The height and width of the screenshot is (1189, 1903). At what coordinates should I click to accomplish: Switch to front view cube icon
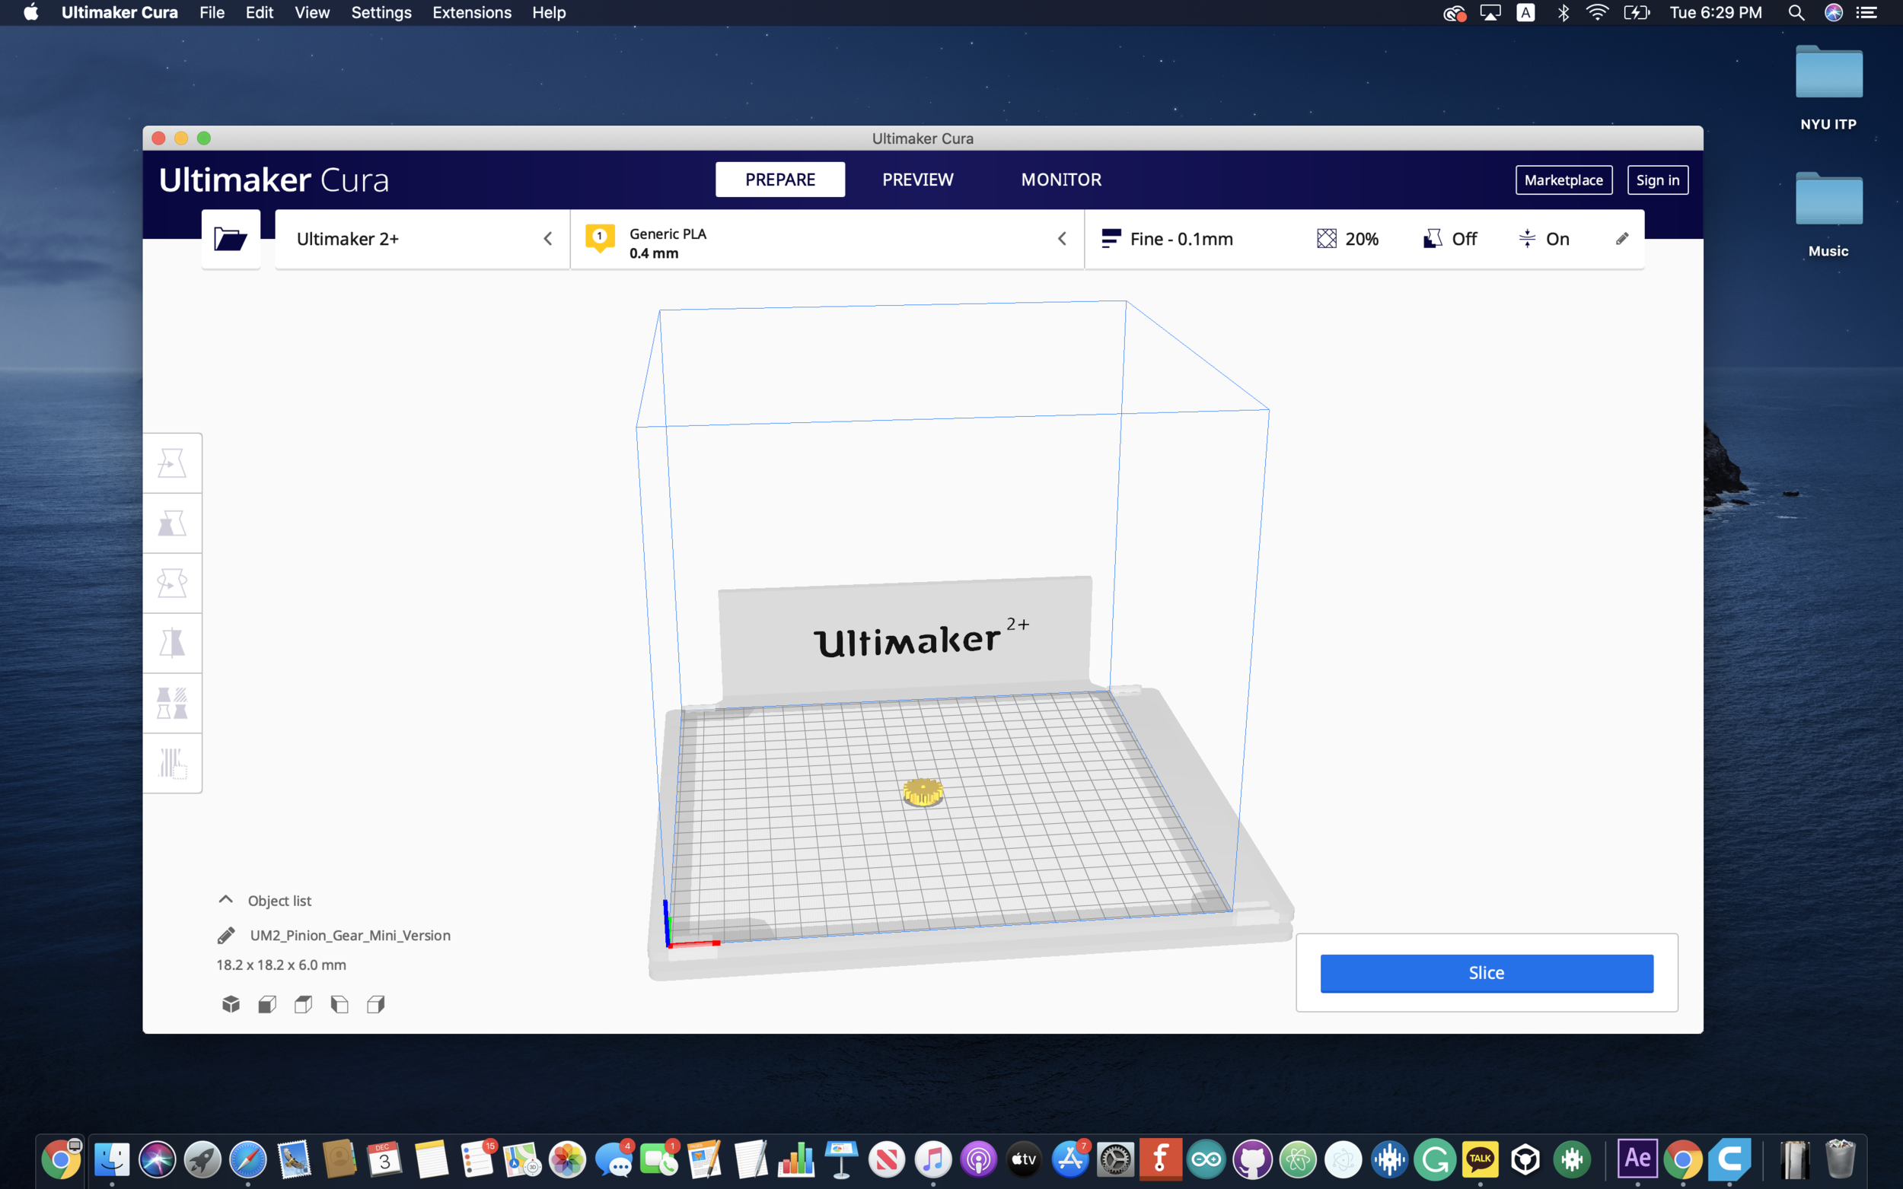(267, 1004)
